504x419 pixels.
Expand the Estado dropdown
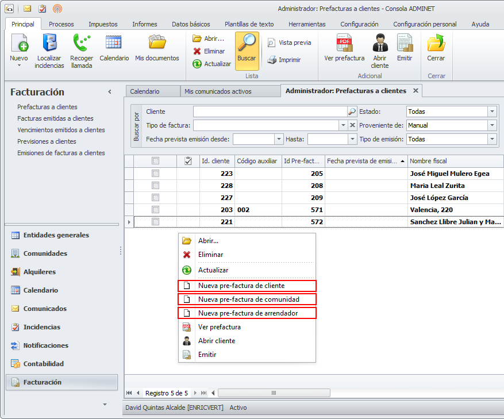pos(492,112)
